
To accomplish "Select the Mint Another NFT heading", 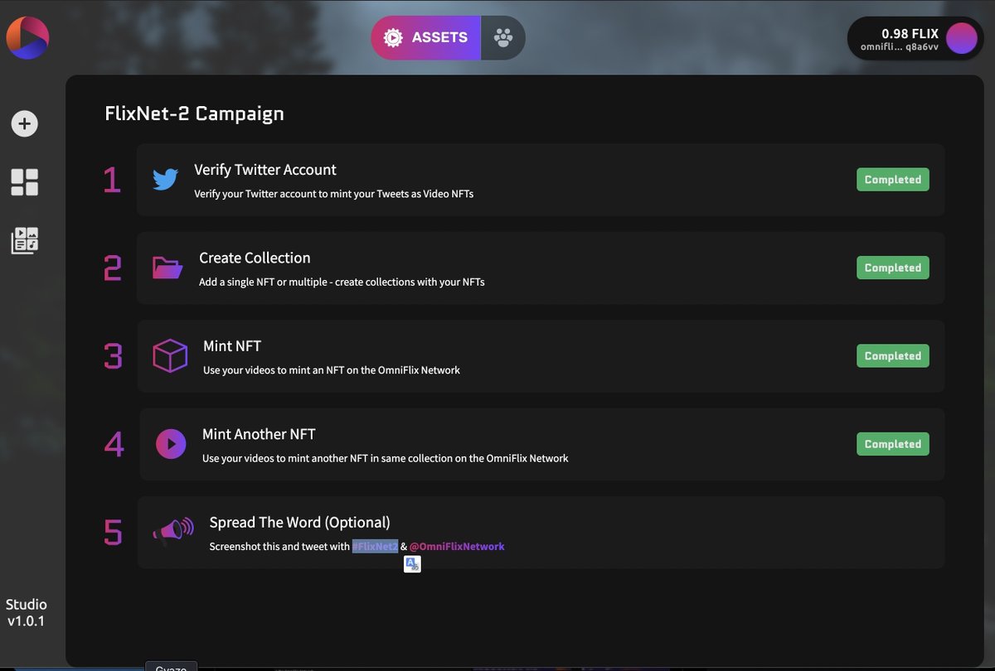I will click(259, 434).
